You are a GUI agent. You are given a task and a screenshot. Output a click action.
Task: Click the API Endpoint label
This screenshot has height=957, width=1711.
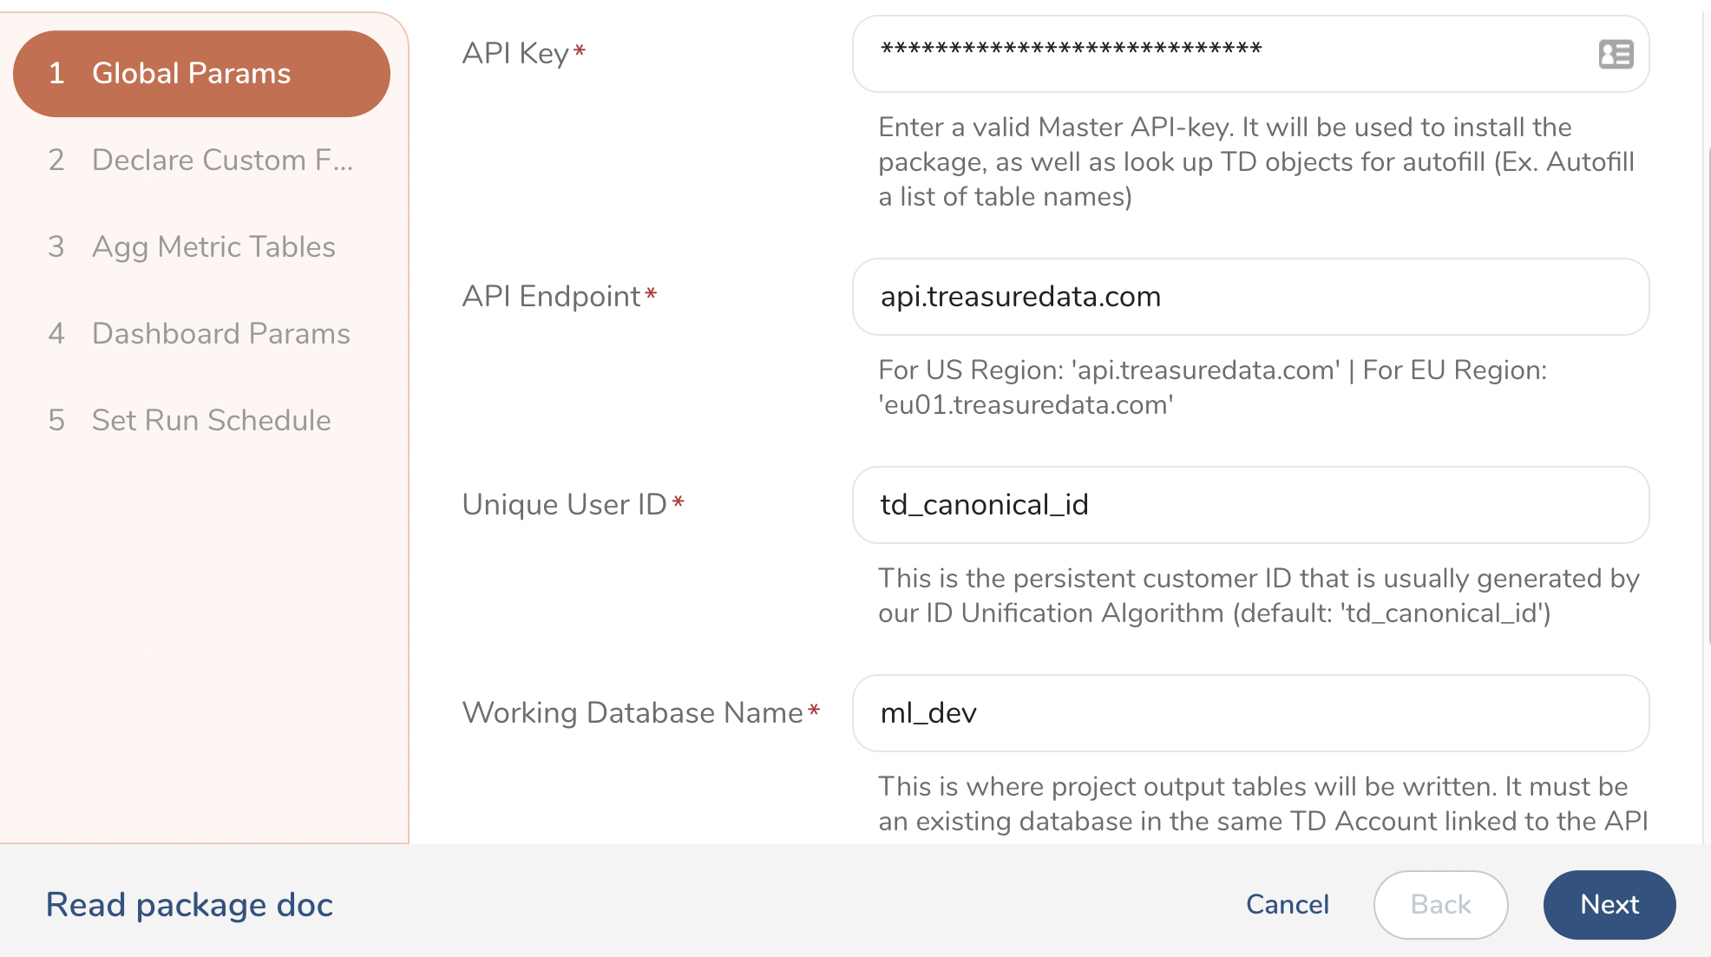pyautogui.click(x=551, y=297)
